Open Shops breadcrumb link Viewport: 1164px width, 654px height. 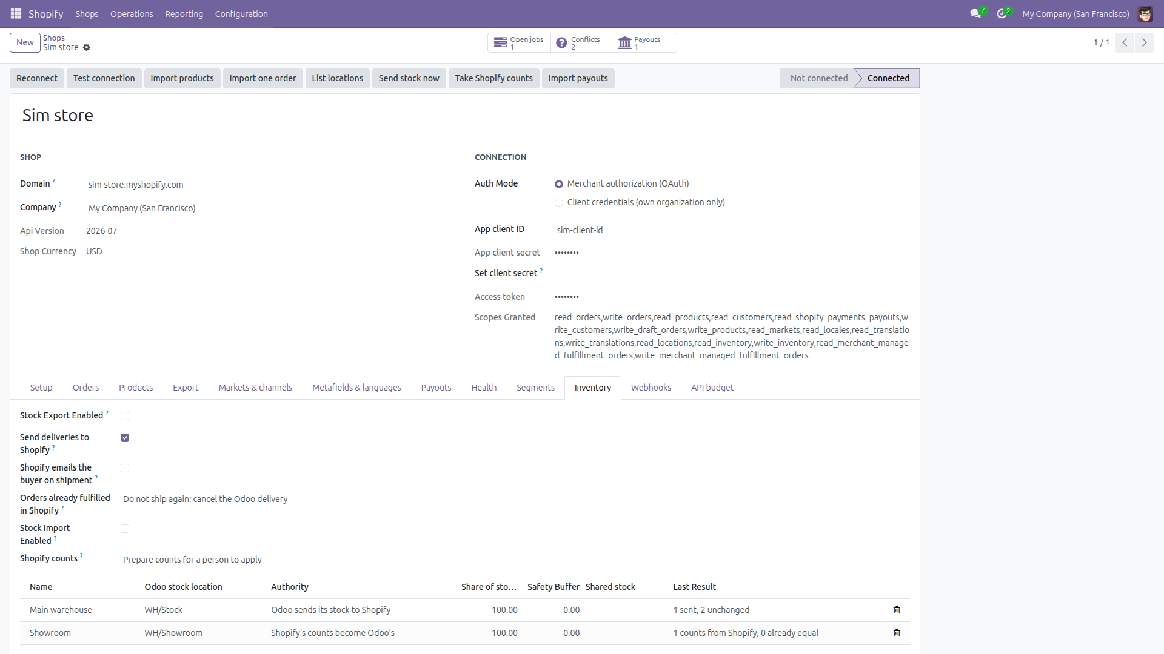coord(53,38)
